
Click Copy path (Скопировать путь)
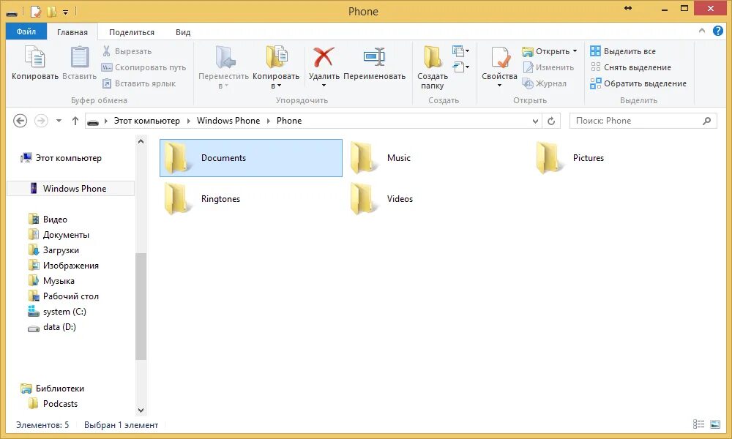coord(144,67)
